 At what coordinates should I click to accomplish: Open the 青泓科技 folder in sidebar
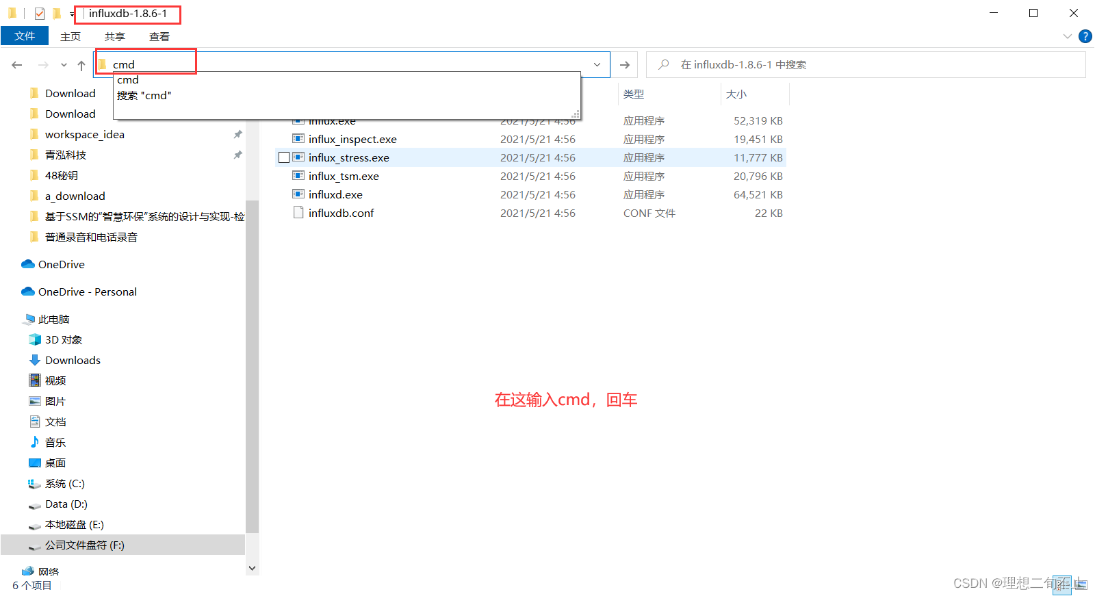click(66, 155)
